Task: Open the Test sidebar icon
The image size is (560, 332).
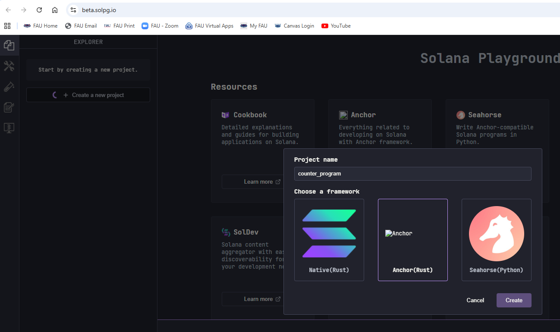Action: pyautogui.click(x=9, y=87)
